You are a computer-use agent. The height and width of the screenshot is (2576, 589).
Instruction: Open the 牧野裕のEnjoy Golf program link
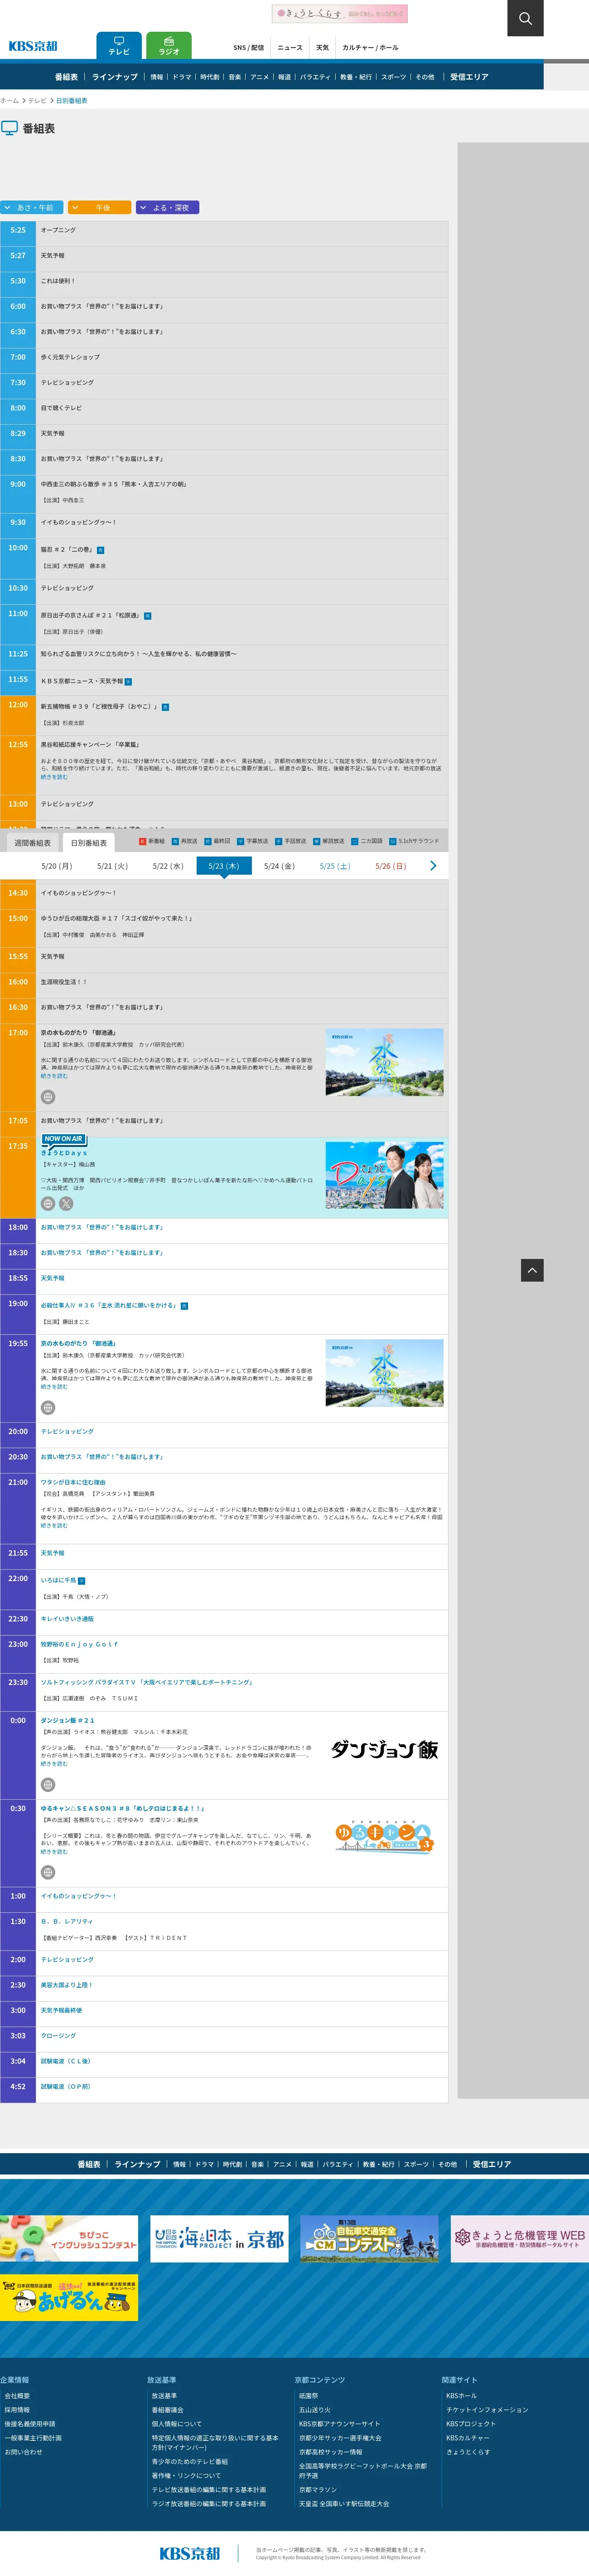tap(79, 1644)
